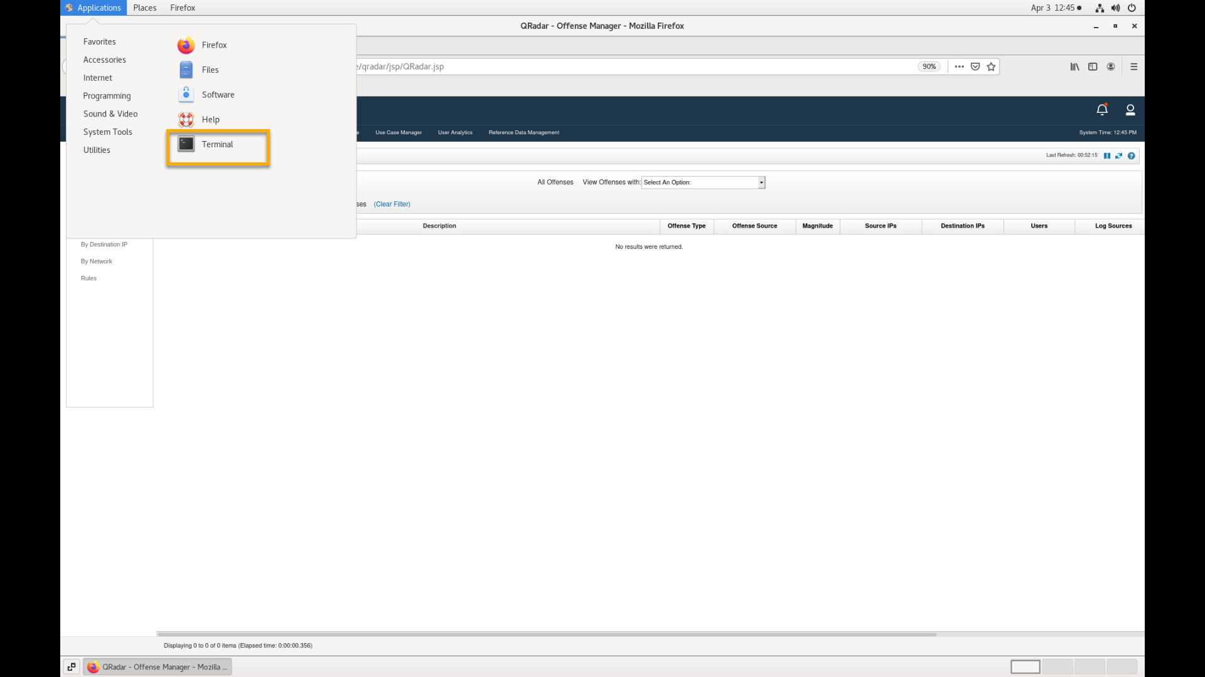
Task: Open the QRadar help icon
Action: click(1131, 155)
